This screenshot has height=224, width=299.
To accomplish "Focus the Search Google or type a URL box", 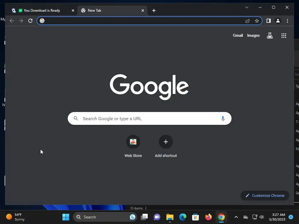I will (149, 118).
